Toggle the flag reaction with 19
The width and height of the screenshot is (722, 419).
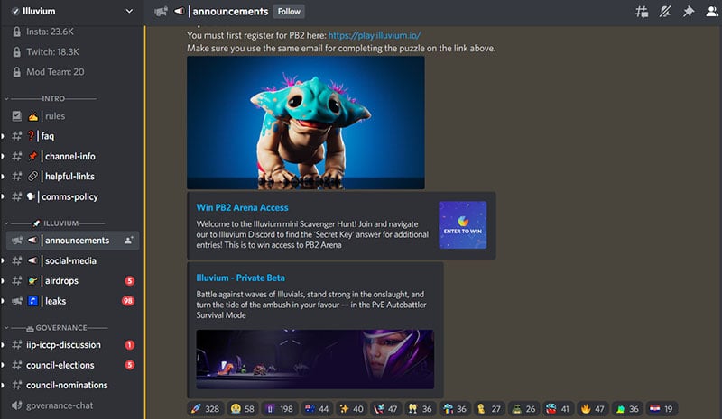click(662, 409)
